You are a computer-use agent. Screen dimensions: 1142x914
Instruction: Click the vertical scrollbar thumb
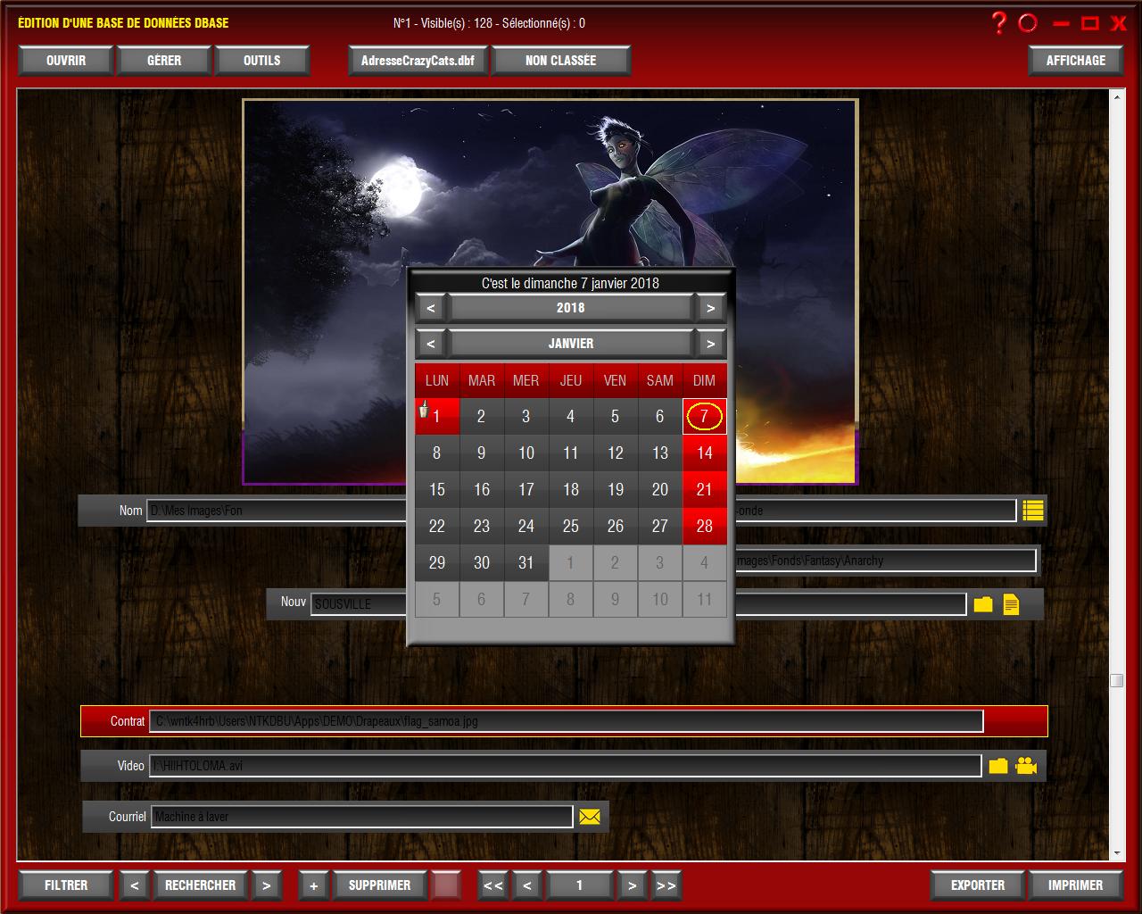[1116, 681]
